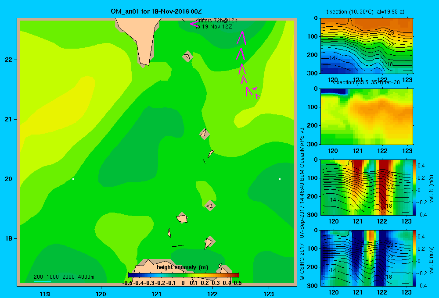Click the 's section (33.5..35.4) lat=20' title
439x298 pixels.
coord(366,82)
